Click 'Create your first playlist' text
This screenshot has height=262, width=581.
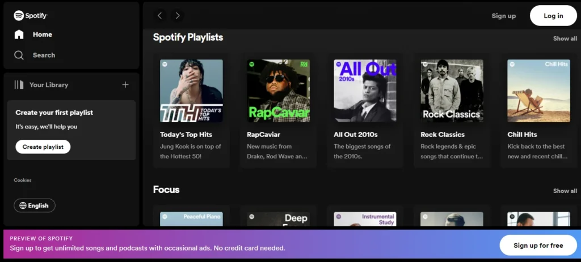point(54,113)
